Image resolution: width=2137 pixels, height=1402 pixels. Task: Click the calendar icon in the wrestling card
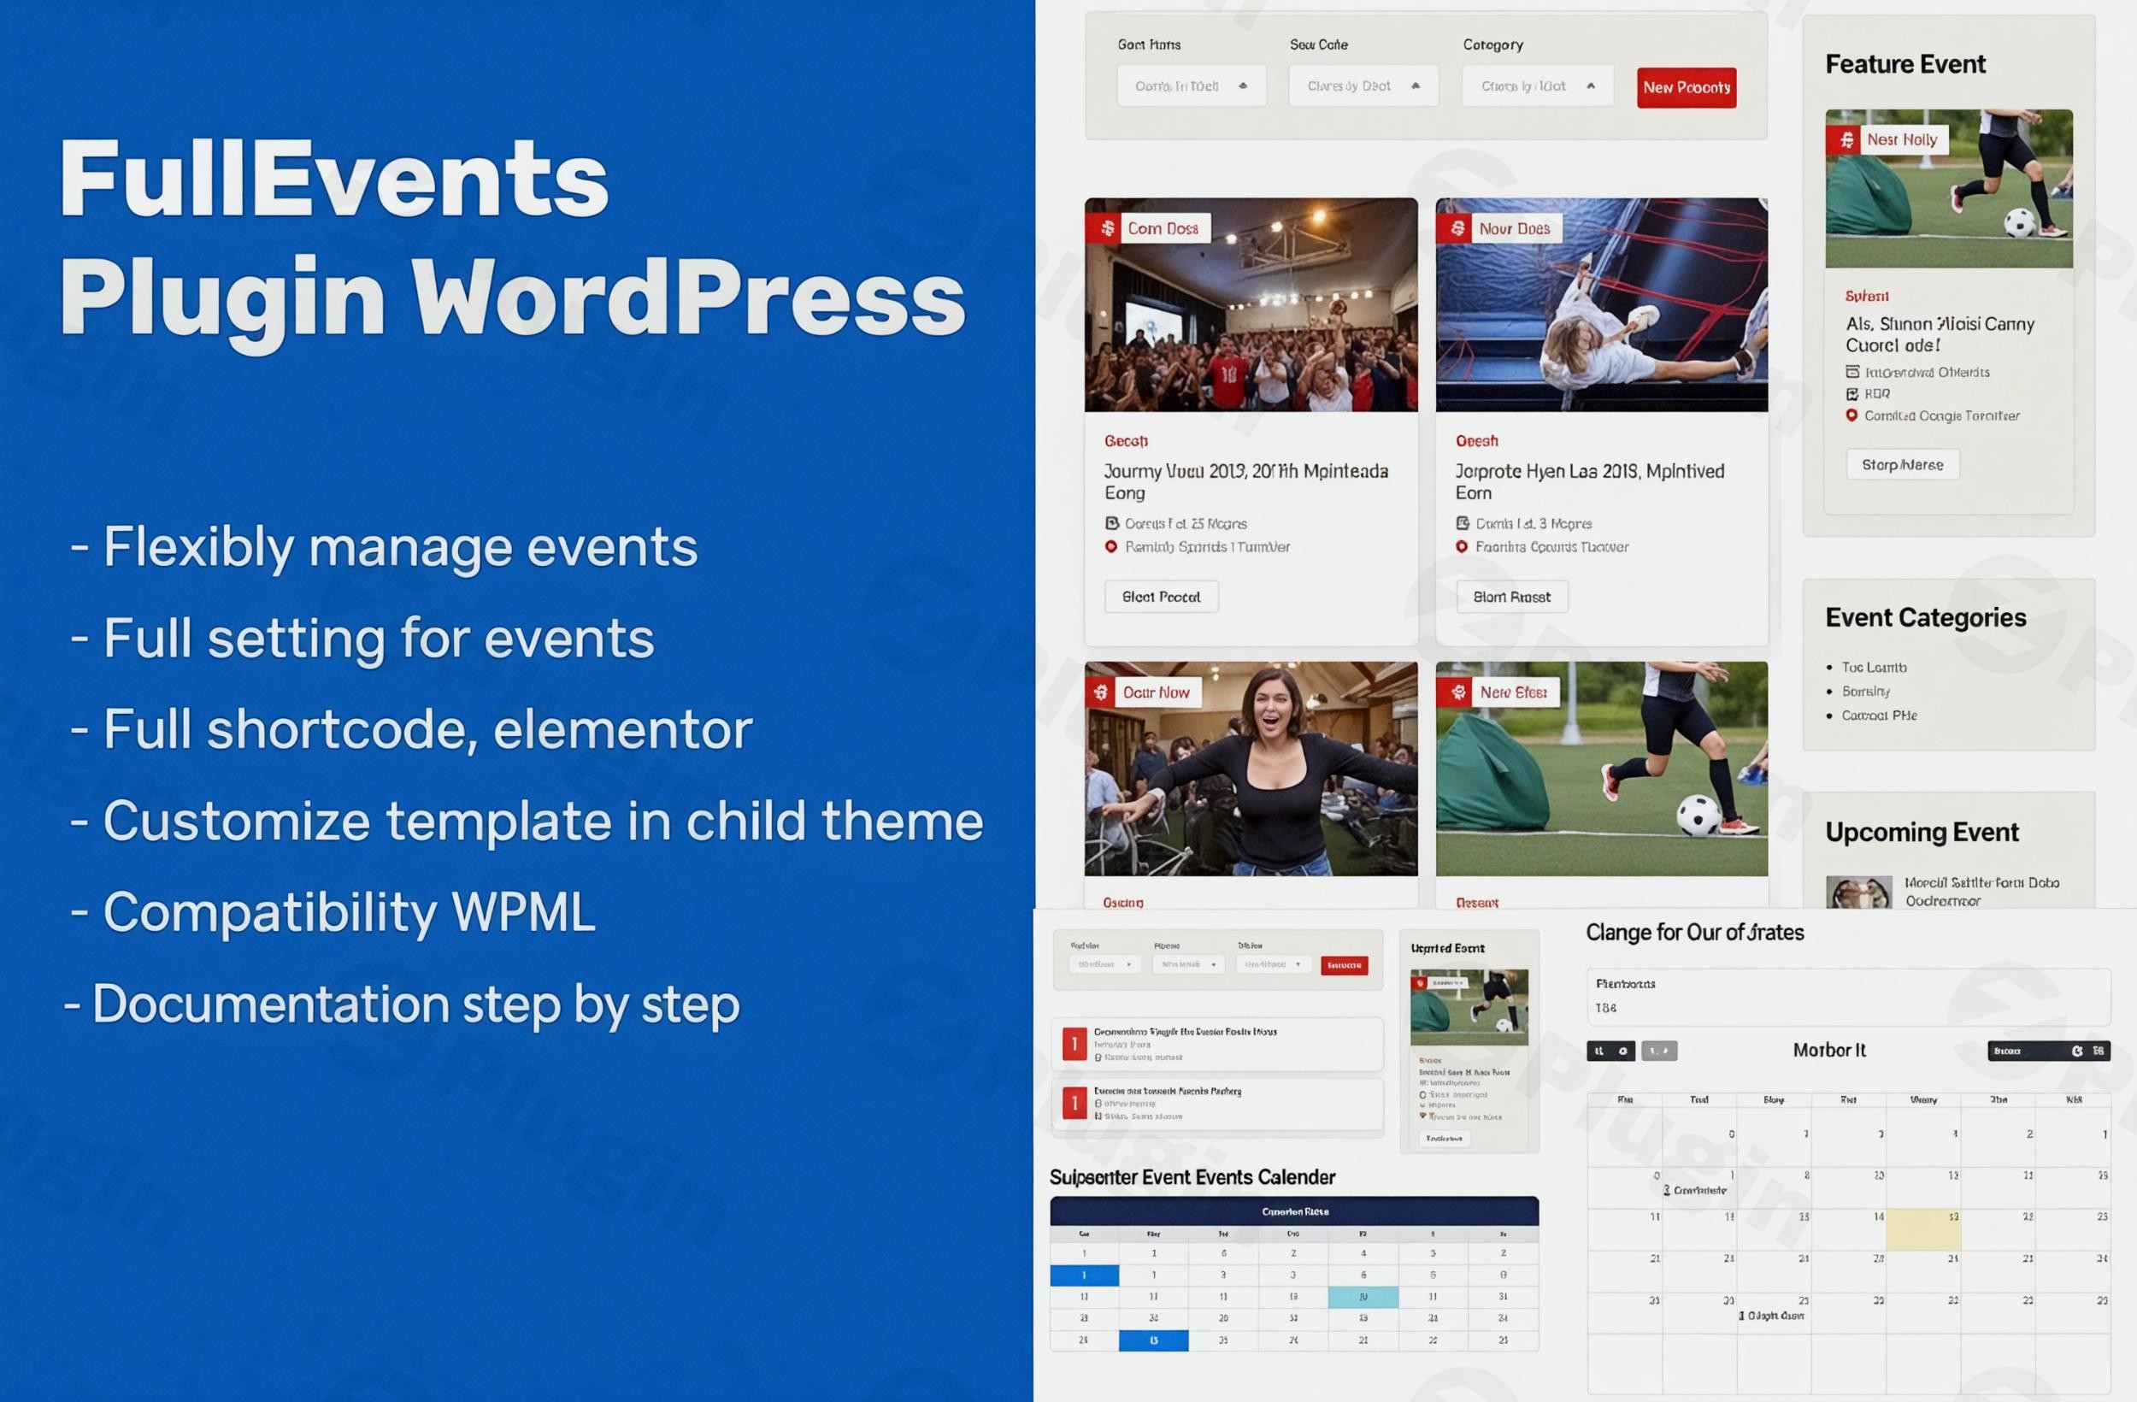tap(1462, 522)
